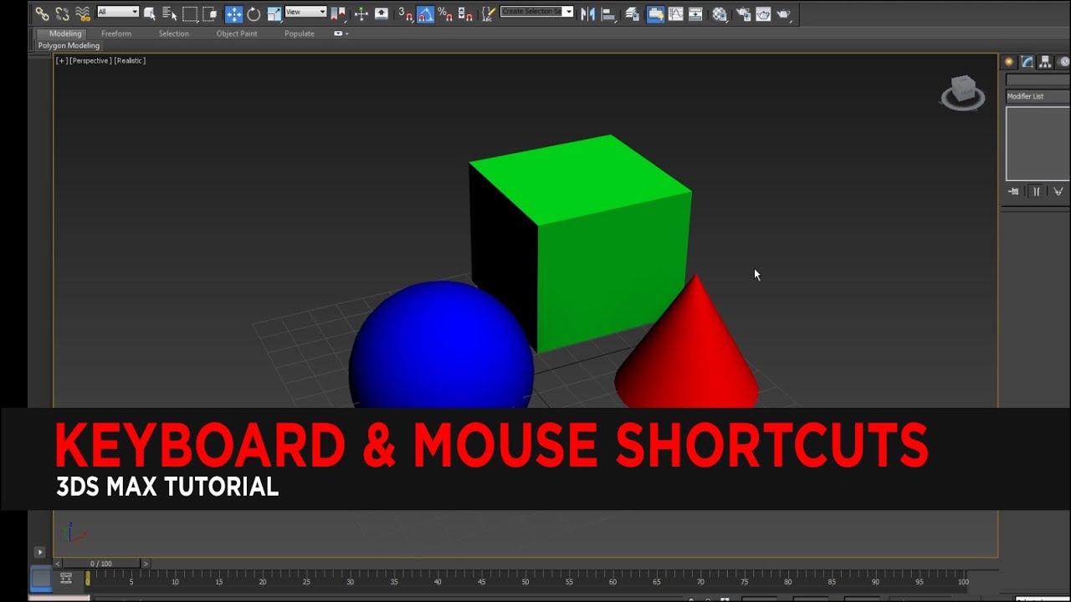Select the Link tool (chain icon)
Screen dimensions: 1071x602
(x=42, y=13)
